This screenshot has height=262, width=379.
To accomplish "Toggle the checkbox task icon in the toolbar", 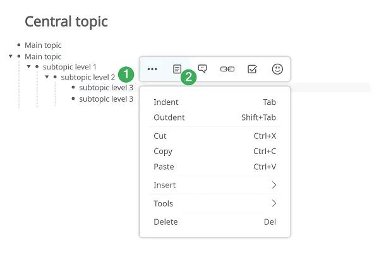I will point(252,69).
